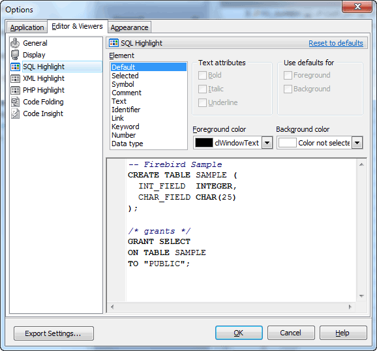Viewport: 377px width, 351px height.
Task: Toggle the Italic checkbox
Action: pos(202,89)
